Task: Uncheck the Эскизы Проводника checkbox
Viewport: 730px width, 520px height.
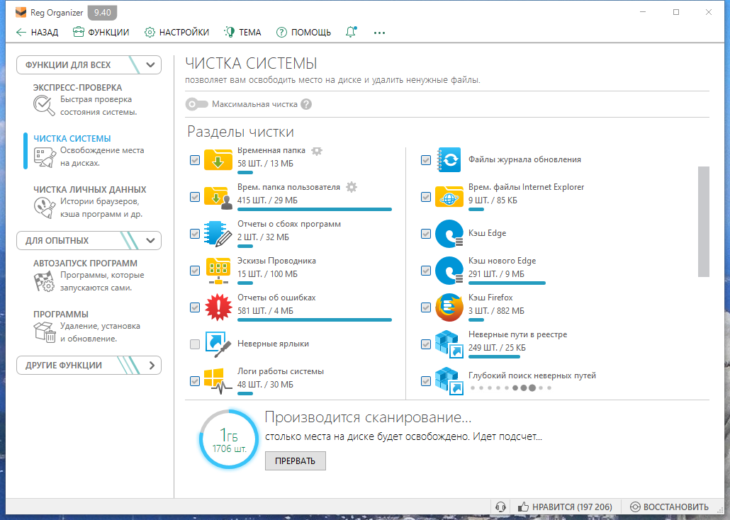Action: [x=195, y=271]
